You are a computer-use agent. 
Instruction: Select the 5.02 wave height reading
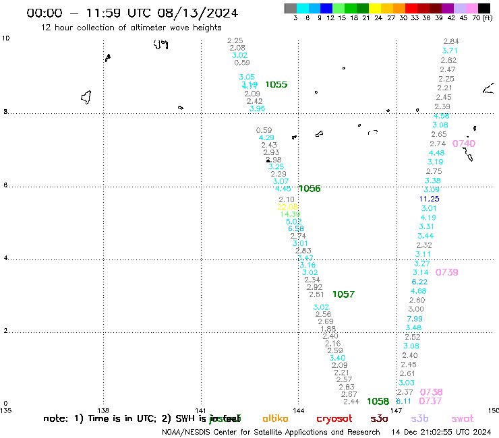[x=293, y=222]
